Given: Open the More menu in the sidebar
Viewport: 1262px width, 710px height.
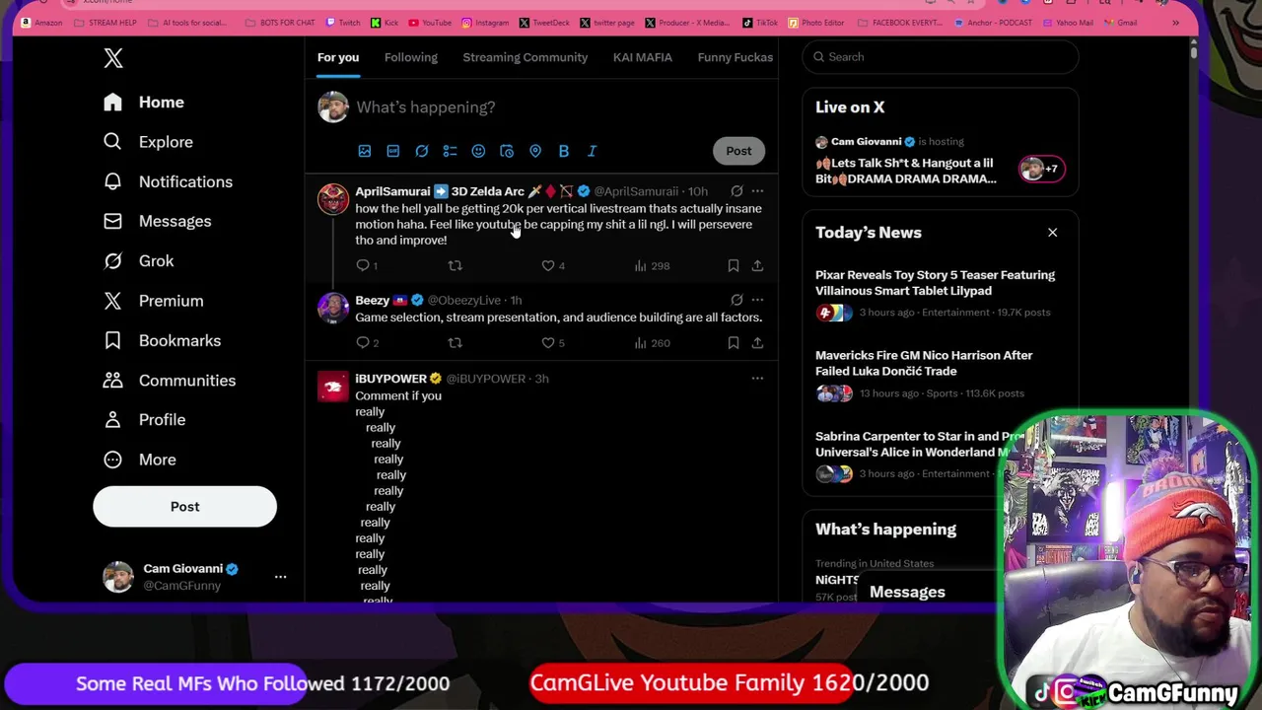Looking at the screenshot, I should tap(140, 460).
